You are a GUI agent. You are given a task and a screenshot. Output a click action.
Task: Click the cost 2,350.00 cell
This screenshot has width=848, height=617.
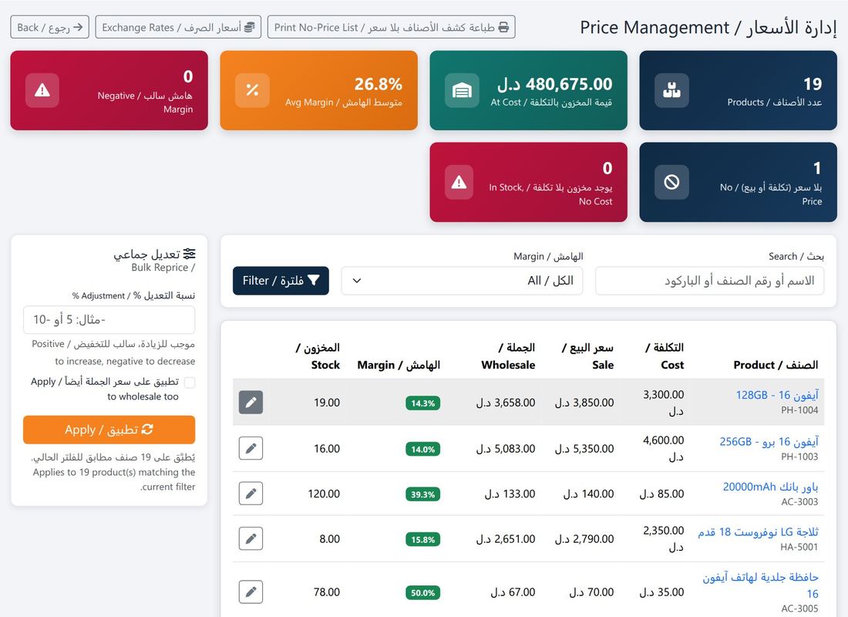click(x=664, y=538)
